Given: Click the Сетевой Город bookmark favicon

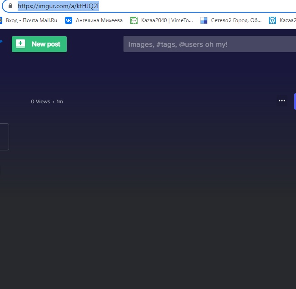Looking at the screenshot, I should (x=204, y=20).
